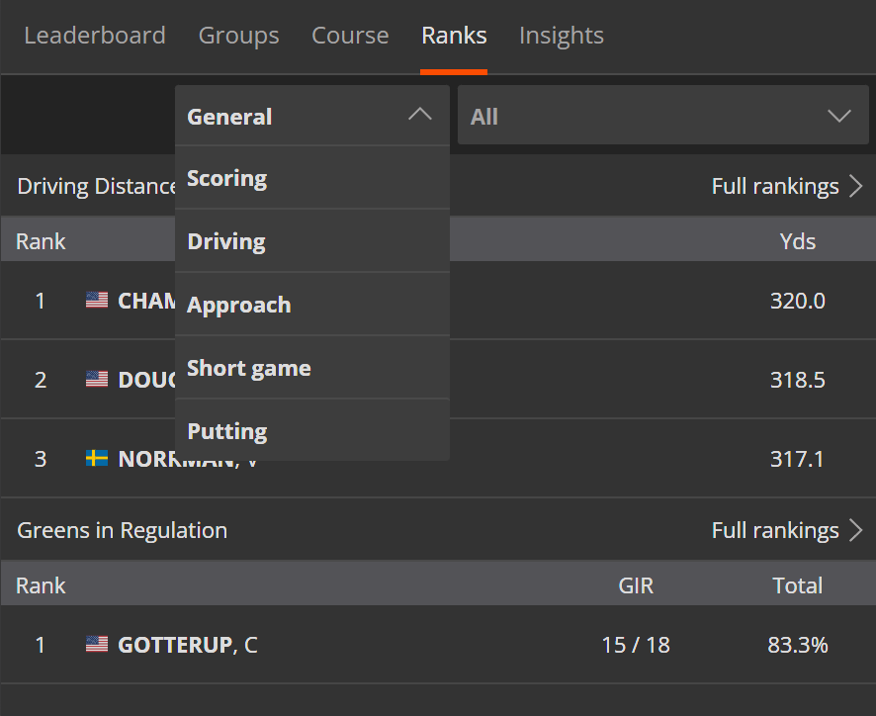The width and height of the screenshot is (876, 716).
Task: Pick Approach from the dropdown options
Action: tap(239, 306)
